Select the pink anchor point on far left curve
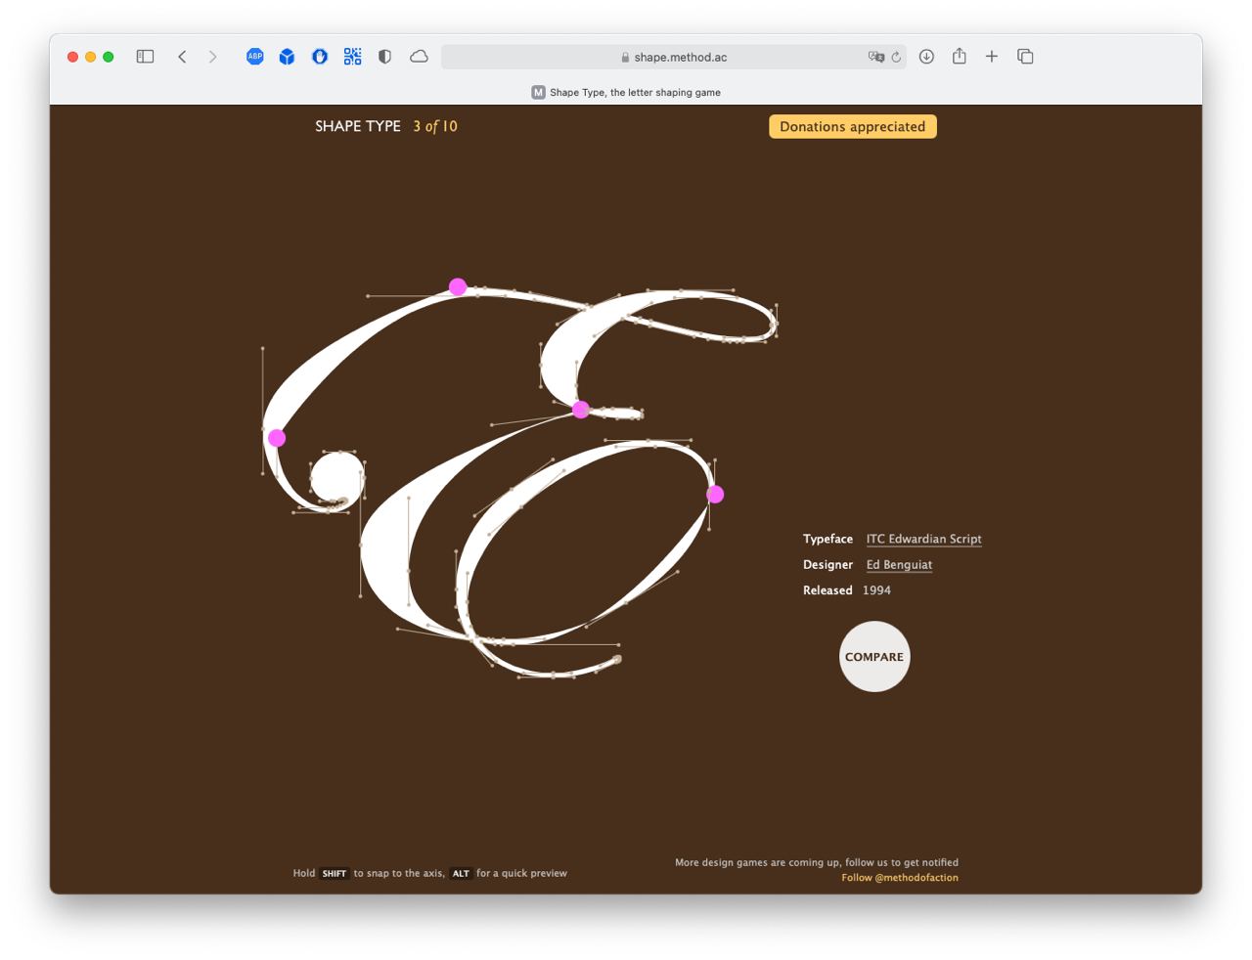Viewport: 1252px width, 960px height. pos(277,438)
